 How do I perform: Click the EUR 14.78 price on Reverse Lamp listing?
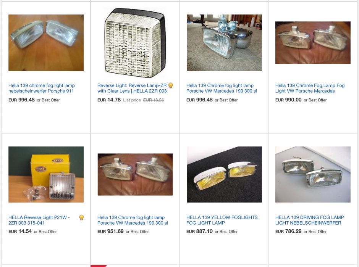coord(109,100)
